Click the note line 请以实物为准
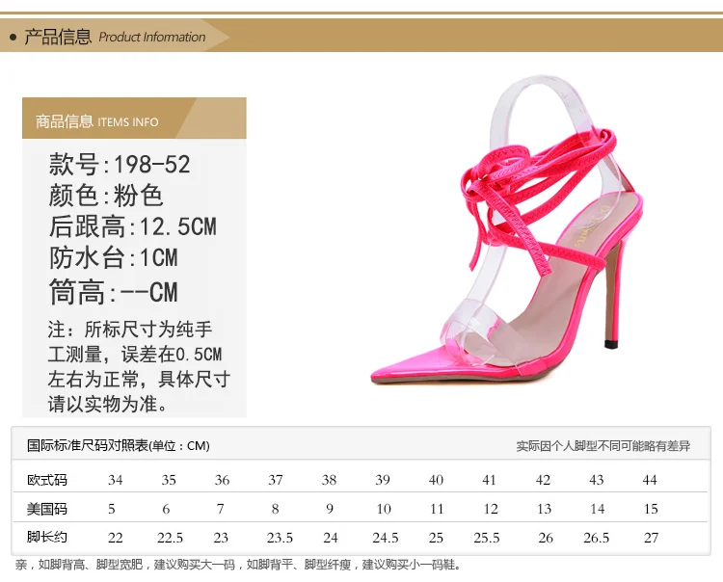The width and height of the screenshot is (723, 582). pyautogui.click(x=107, y=404)
